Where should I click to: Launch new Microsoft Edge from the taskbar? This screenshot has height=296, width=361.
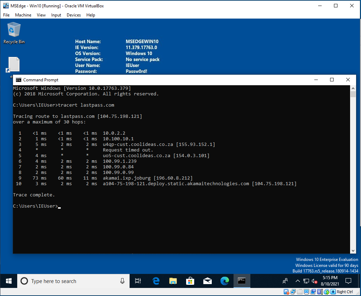click(225, 281)
